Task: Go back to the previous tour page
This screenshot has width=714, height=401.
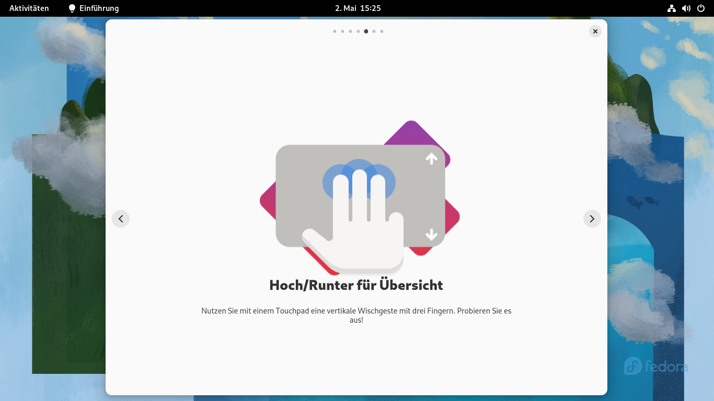Action: [x=121, y=219]
